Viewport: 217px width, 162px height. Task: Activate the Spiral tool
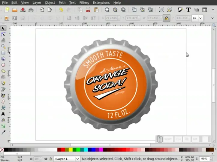(x=3, y=77)
